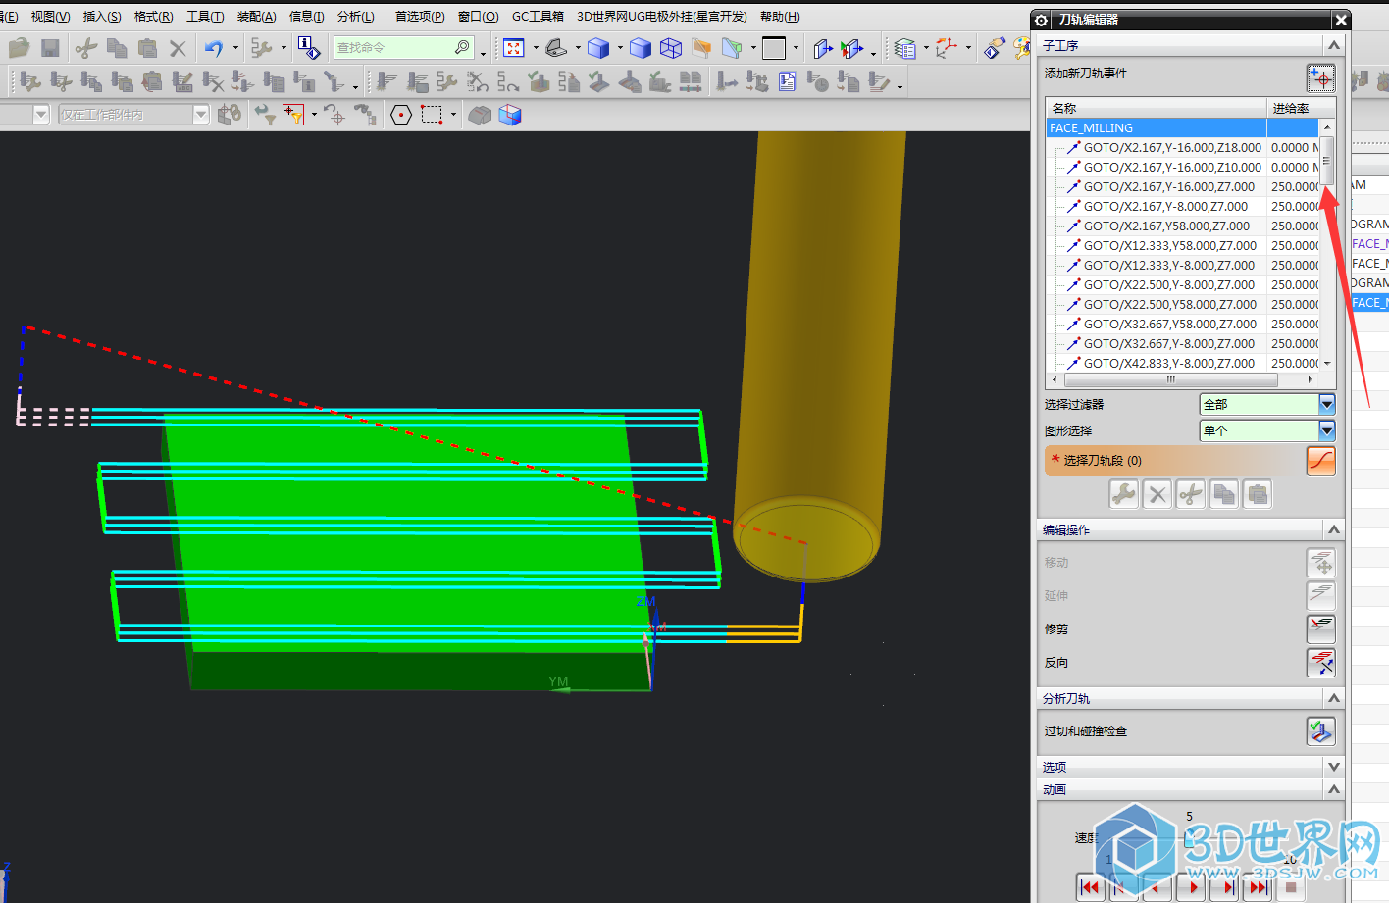Screen dimensions: 1389x903
Task: Open the Format (格式) menu
Action: (154, 17)
